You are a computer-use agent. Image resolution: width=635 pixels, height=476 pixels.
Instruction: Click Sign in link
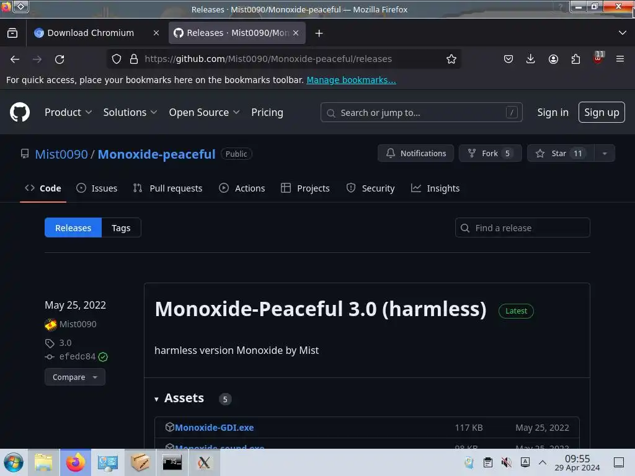click(x=553, y=113)
